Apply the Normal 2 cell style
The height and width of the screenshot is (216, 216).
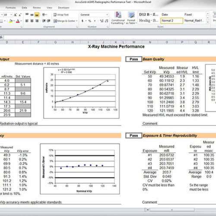click(172, 21)
